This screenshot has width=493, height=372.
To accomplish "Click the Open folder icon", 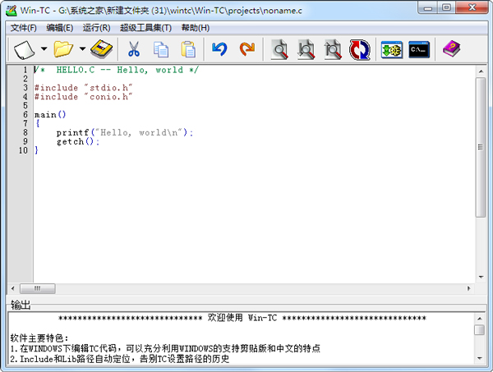I will click(x=64, y=49).
